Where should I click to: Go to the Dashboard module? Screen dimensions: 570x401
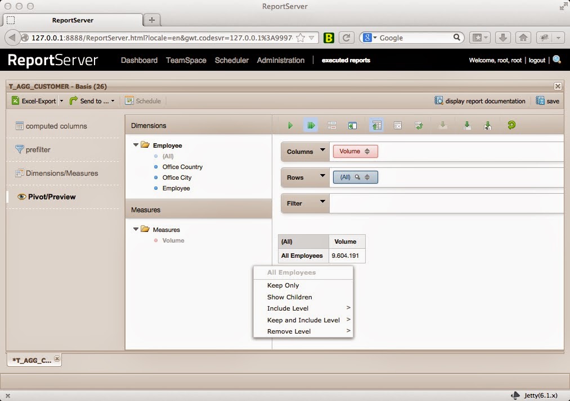point(139,60)
